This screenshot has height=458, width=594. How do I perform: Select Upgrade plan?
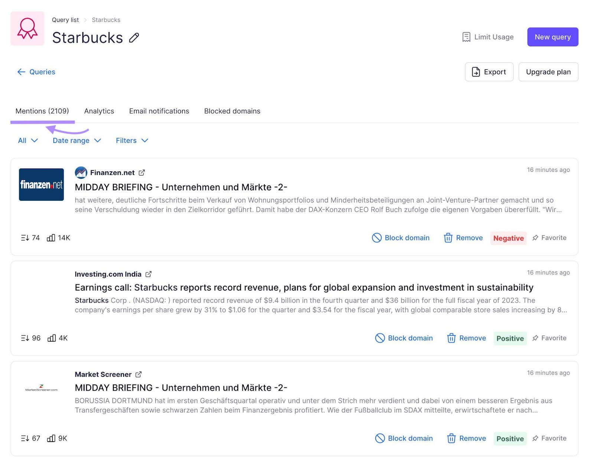pos(548,72)
